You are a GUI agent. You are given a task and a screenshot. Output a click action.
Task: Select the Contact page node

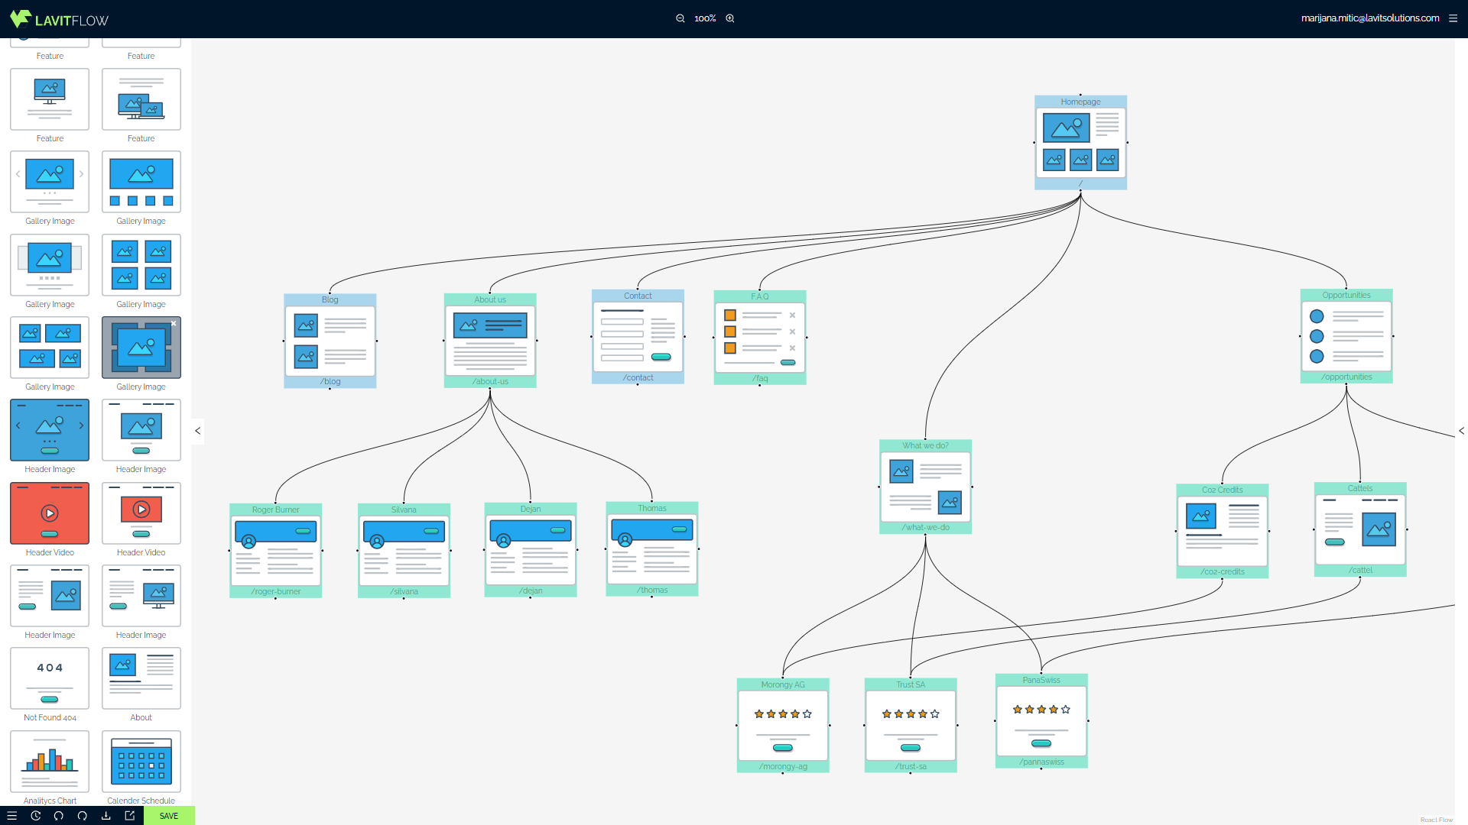[638, 337]
